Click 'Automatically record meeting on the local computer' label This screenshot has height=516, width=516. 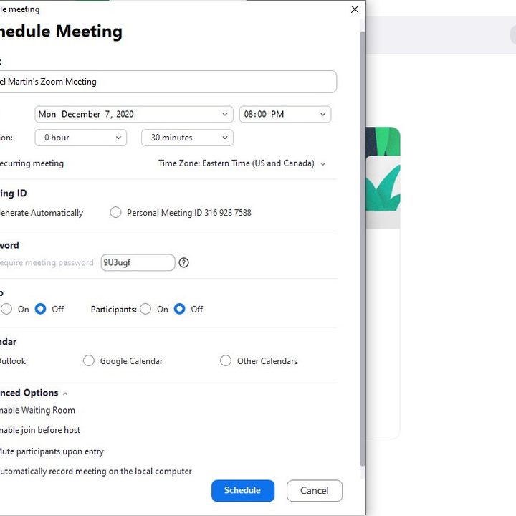point(96,472)
